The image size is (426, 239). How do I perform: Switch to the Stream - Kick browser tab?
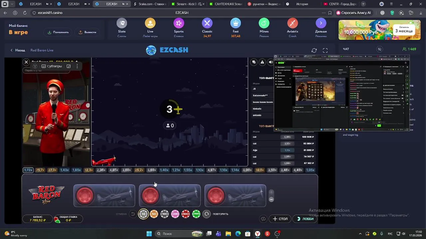click(188, 4)
